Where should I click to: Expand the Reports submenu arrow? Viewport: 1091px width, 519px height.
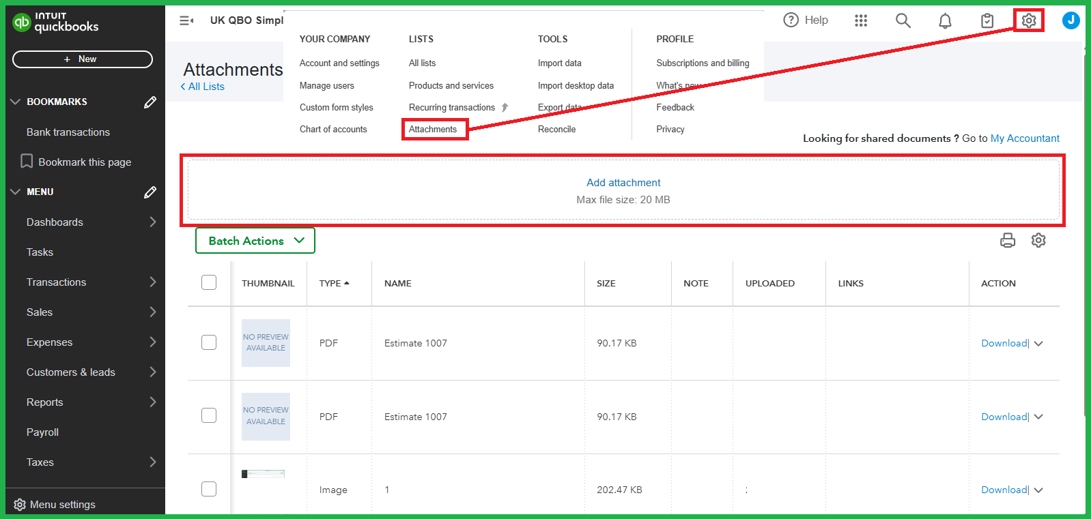(x=153, y=402)
